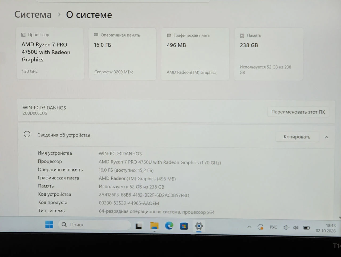Click the 238 GB storage card
Image resolution: width=341 pixels, height=257 pixels.
[x=269, y=54]
